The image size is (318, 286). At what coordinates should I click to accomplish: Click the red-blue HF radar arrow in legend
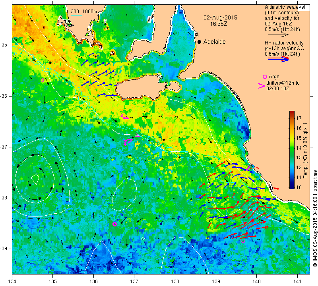[278, 59]
